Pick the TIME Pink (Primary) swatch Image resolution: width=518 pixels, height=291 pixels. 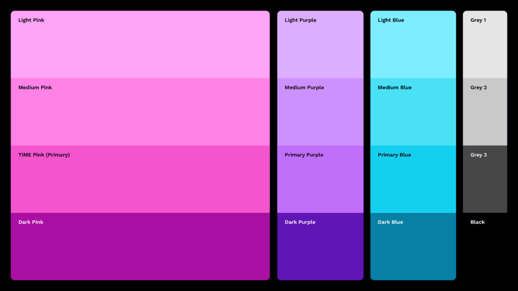(x=140, y=179)
